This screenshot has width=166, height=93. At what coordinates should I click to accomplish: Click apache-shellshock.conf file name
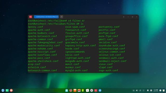[x=43, y=61]
